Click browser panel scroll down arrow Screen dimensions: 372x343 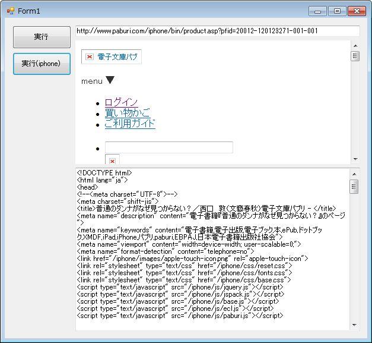355,159
